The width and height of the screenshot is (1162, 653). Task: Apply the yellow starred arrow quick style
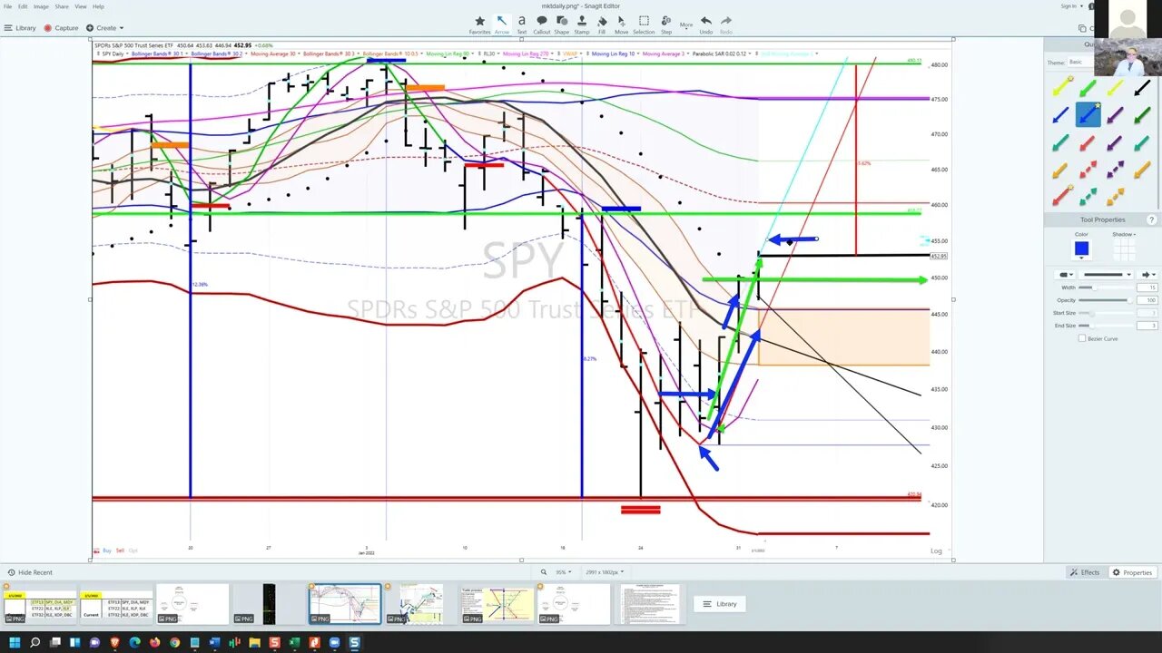click(x=1061, y=88)
